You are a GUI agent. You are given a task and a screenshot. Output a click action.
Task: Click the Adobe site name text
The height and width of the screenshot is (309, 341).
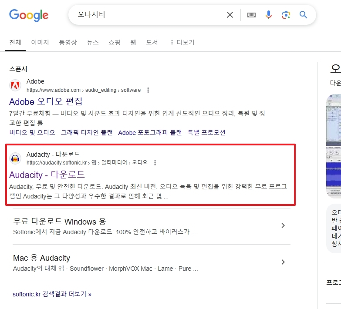pos(35,81)
